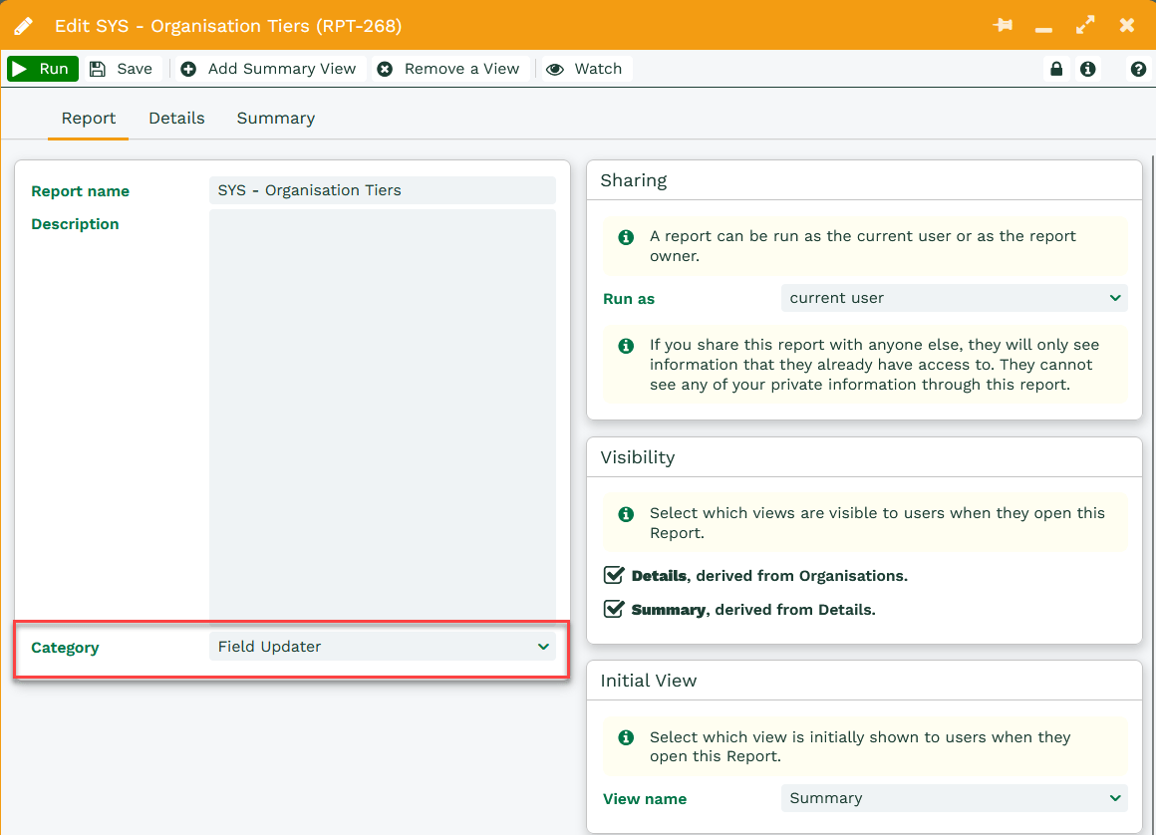Viewport: 1156px width, 835px height.
Task: Click the Report name input field
Action: tap(383, 190)
